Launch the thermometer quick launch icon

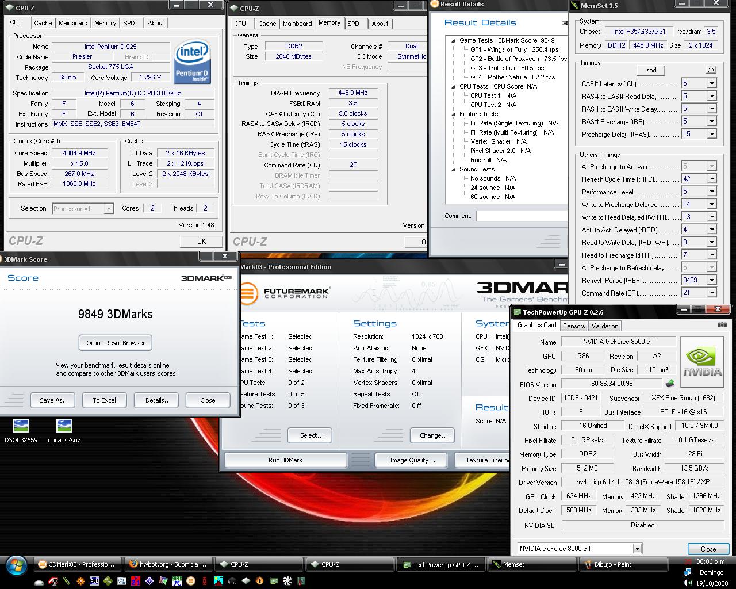click(x=301, y=581)
